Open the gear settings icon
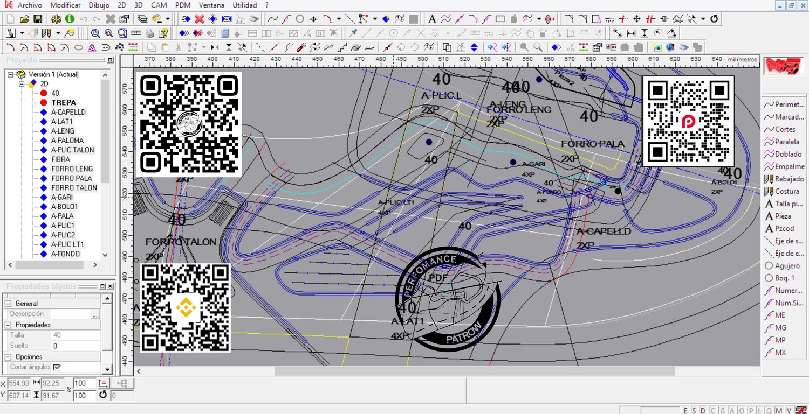The width and height of the screenshot is (809, 414). (57, 19)
